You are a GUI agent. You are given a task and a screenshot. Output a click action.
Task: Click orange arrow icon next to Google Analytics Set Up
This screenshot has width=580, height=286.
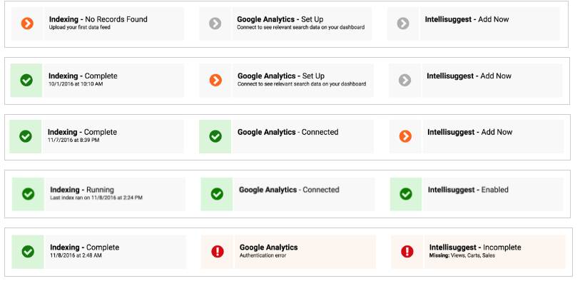click(215, 80)
